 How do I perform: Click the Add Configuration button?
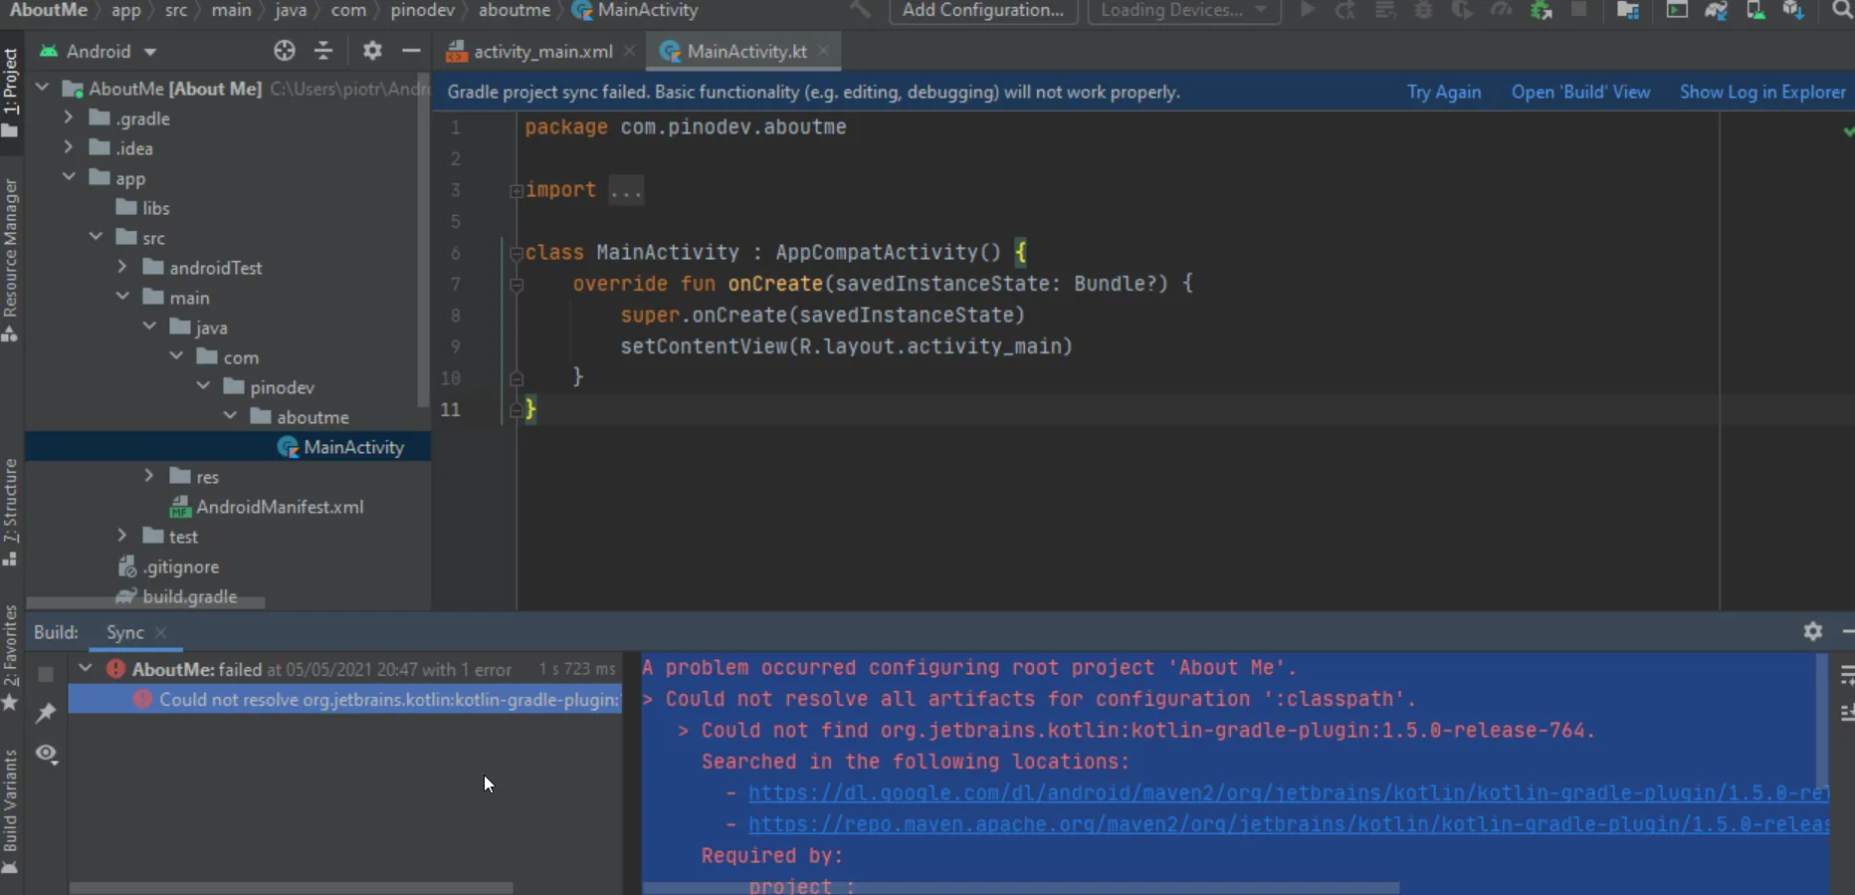point(983,11)
